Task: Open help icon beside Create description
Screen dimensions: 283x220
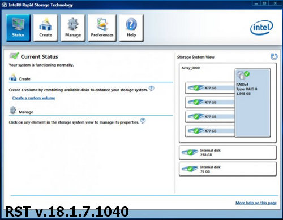Action: click(151, 89)
